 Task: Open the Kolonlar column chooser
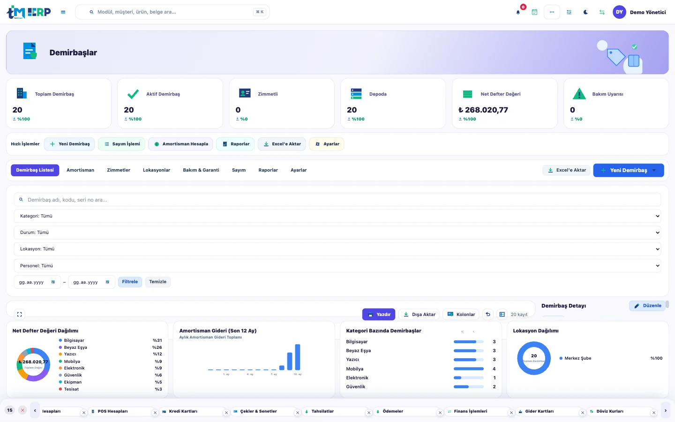point(461,314)
